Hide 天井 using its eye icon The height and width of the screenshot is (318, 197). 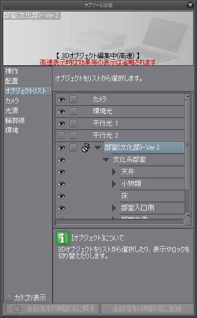click(x=61, y=172)
